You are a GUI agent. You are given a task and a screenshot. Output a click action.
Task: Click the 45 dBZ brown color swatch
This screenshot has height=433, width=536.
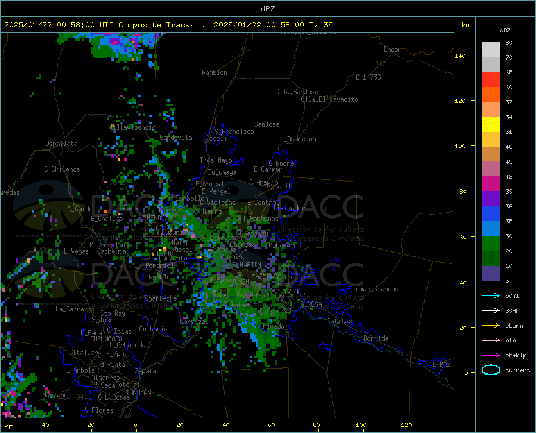[x=491, y=154]
